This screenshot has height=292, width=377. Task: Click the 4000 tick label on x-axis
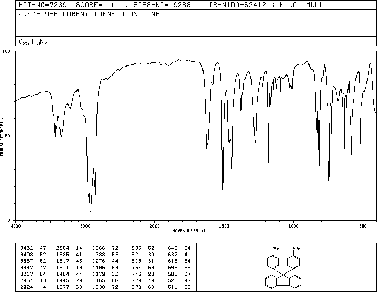click(x=16, y=226)
